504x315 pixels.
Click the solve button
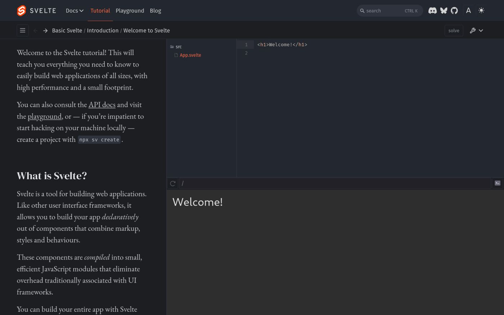454,31
